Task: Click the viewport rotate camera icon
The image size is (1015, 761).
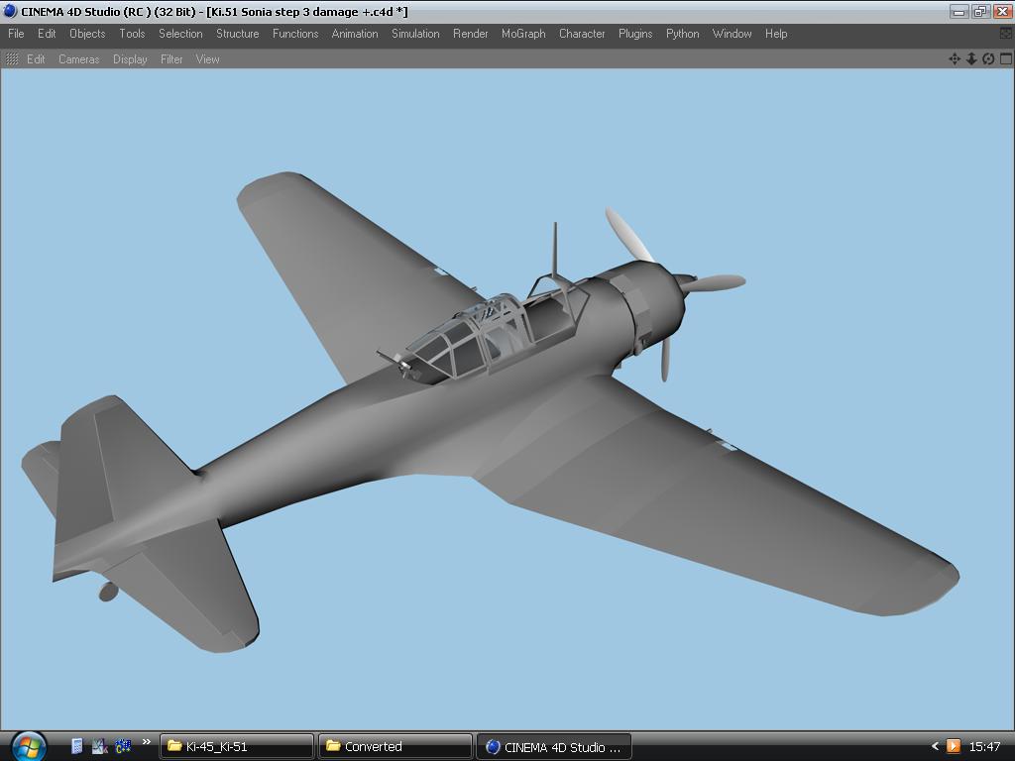Action: pyautogui.click(x=988, y=59)
